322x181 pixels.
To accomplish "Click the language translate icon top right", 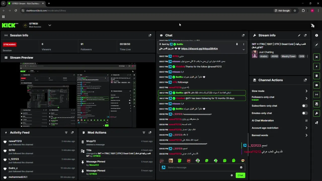I will pos(312,25).
